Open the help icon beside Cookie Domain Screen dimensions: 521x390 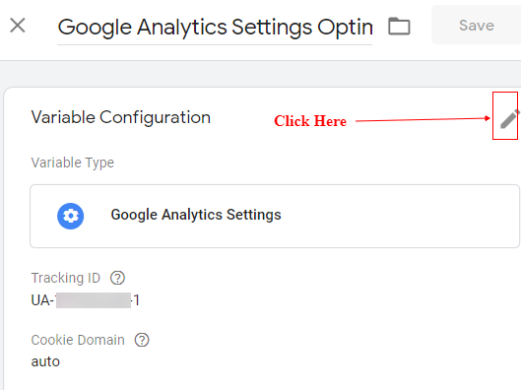pos(142,340)
